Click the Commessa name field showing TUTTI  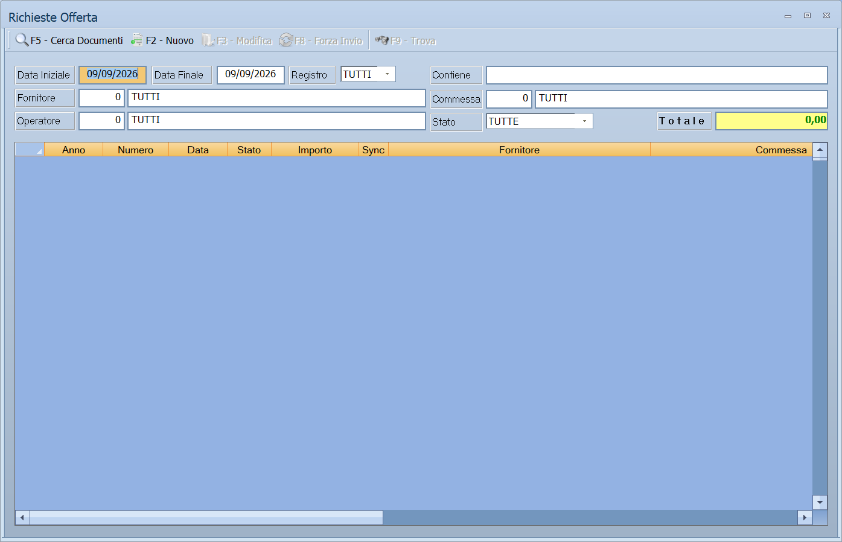681,98
